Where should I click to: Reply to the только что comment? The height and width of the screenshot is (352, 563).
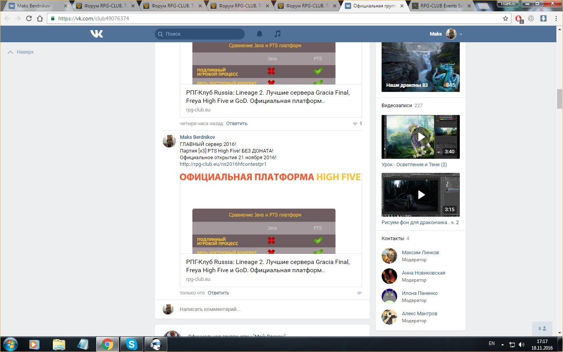[218, 293]
